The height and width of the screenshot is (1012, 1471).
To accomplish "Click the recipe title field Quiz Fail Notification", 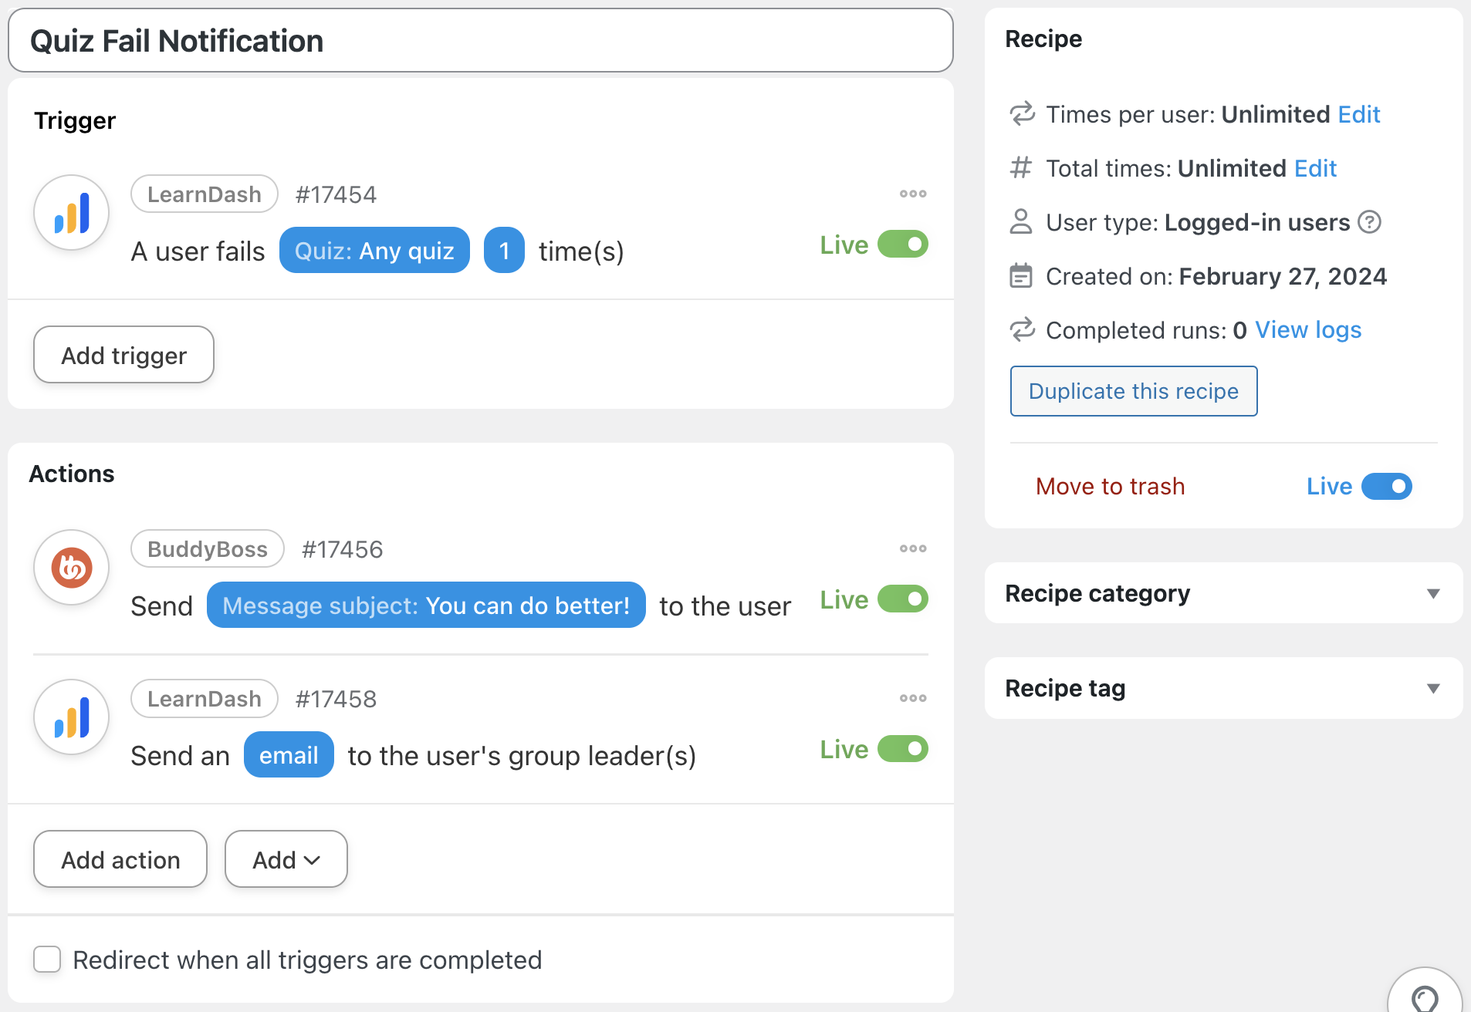I will pos(480,41).
